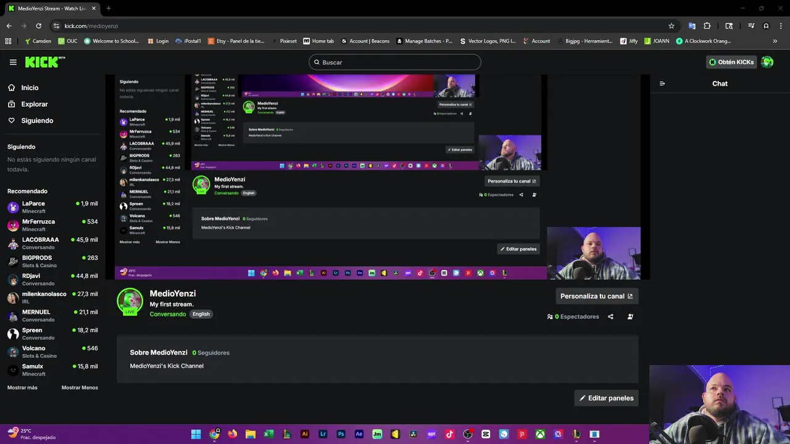Image resolution: width=790 pixels, height=444 pixels.
Task: Click Editar paneles button
Action: pos(606,398)
